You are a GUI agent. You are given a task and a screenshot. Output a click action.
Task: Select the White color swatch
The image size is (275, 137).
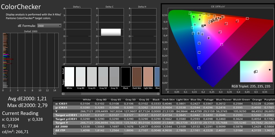[69, 77]
